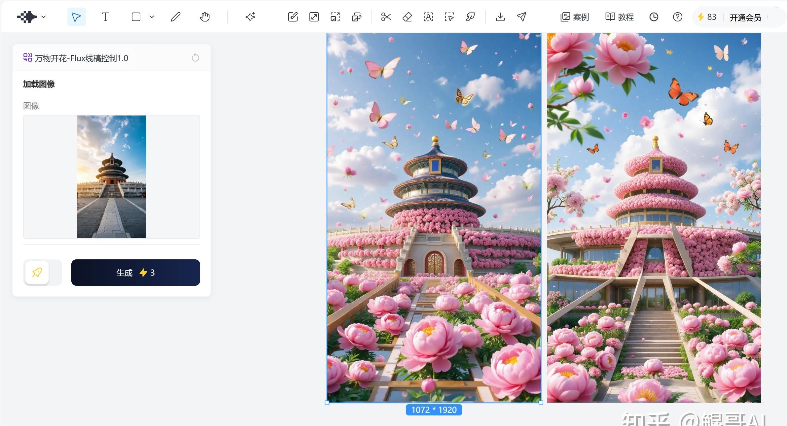This screenshot has width=787, height=426.
Task: Open the logo menu dropdown arrow
Action: pos(44,17)
